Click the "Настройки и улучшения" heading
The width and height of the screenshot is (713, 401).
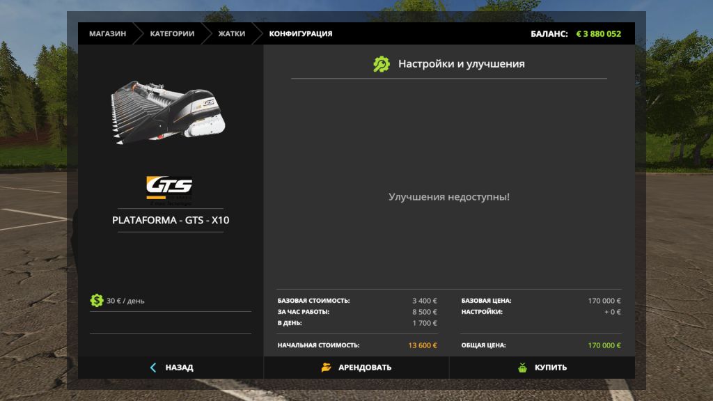click(x=461, y=64)
